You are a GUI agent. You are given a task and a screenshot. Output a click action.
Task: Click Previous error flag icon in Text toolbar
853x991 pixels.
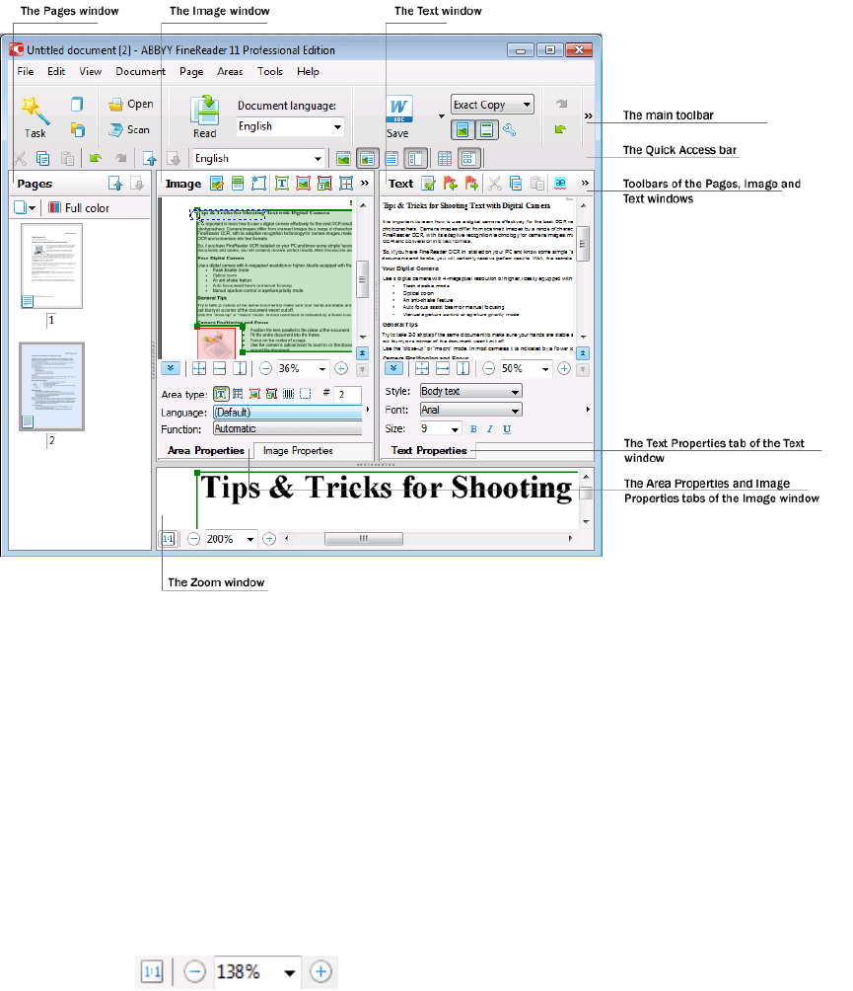point(451,184)
